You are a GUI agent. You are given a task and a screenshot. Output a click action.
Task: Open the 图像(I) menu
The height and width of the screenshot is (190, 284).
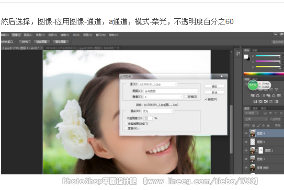(16, 34)
